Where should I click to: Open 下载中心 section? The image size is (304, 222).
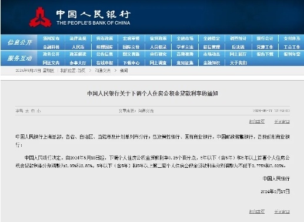tap(131, 63)
